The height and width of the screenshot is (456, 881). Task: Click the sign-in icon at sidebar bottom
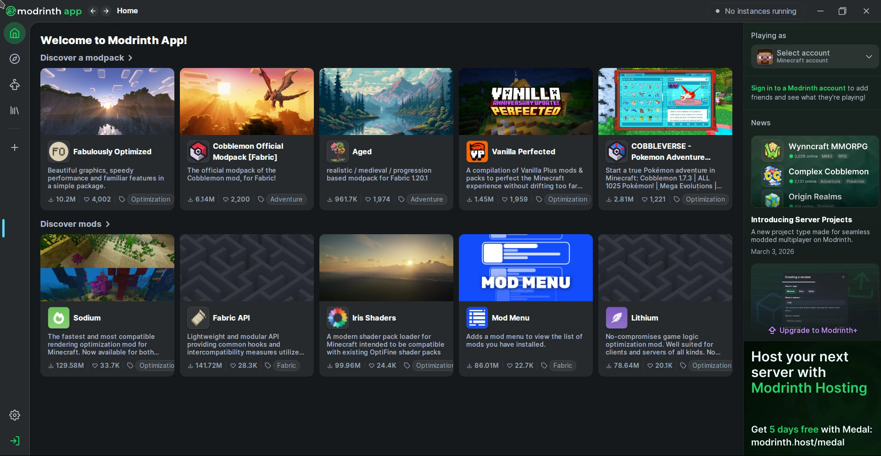(15, 441)
